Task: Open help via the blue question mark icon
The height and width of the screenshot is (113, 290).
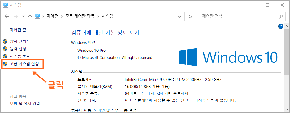Action: coord(281,26)
